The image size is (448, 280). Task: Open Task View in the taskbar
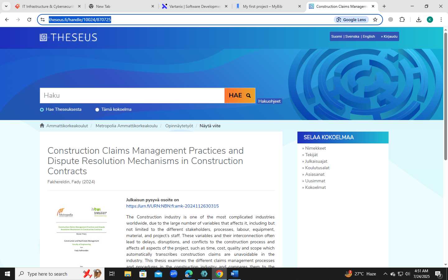[112, 274]
